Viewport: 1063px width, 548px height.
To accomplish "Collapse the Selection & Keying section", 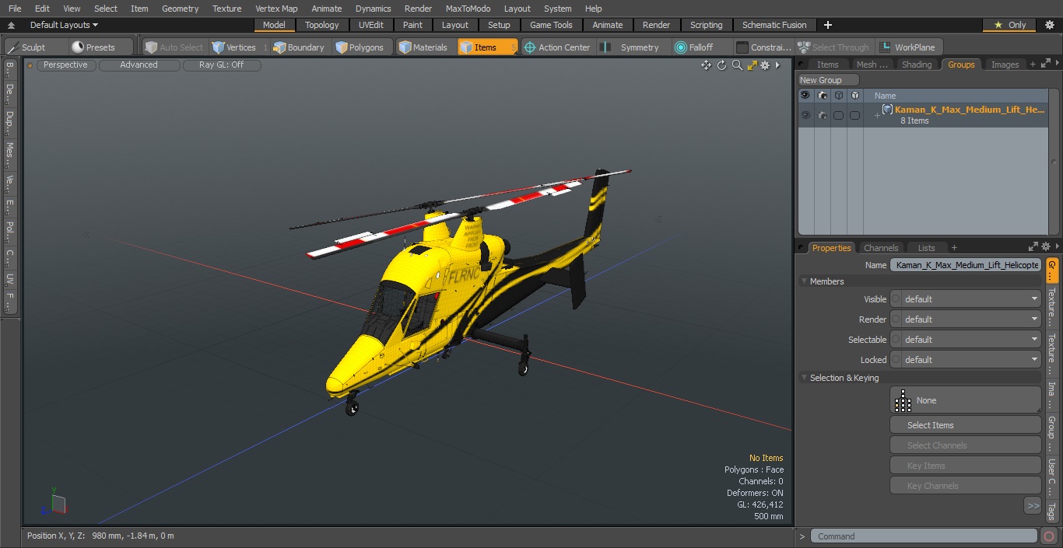I will (804, 378).
